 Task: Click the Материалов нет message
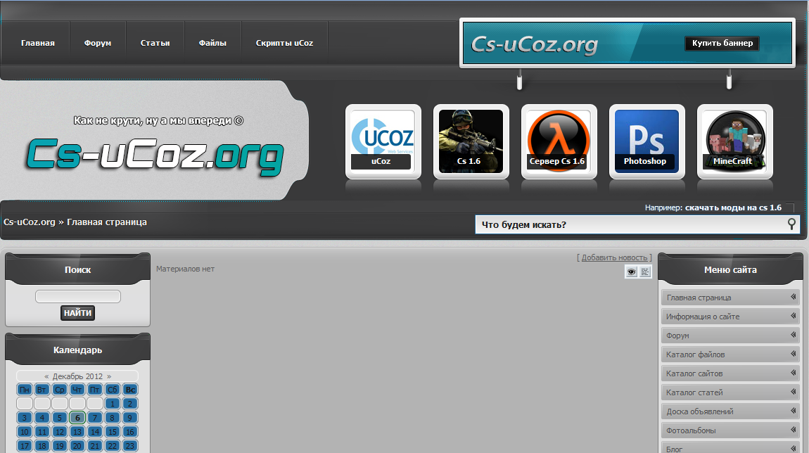(185, 269)
